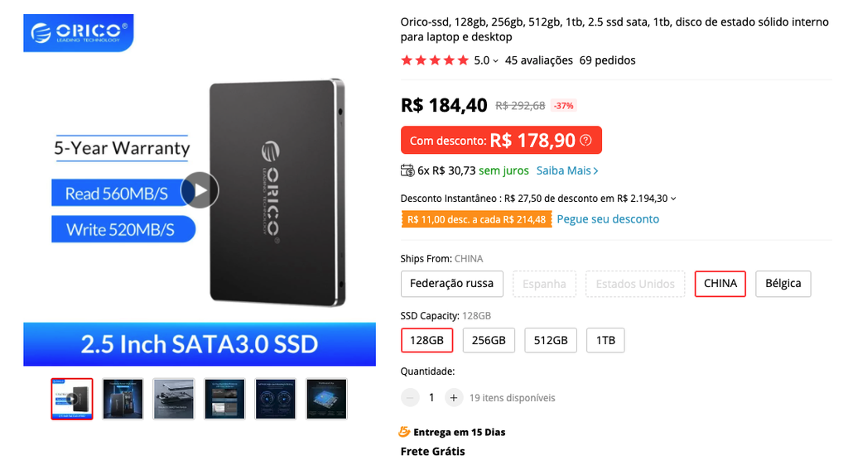
Task: Click the installment calendar icon
Action: [407, 170]
